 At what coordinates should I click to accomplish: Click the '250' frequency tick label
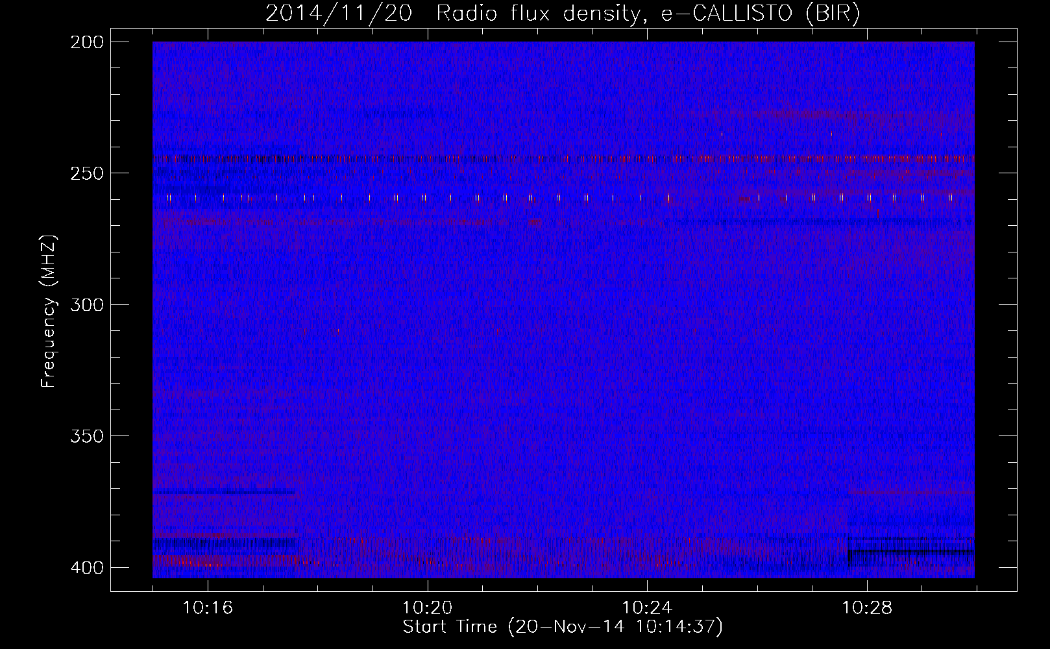tap(86, 173)
